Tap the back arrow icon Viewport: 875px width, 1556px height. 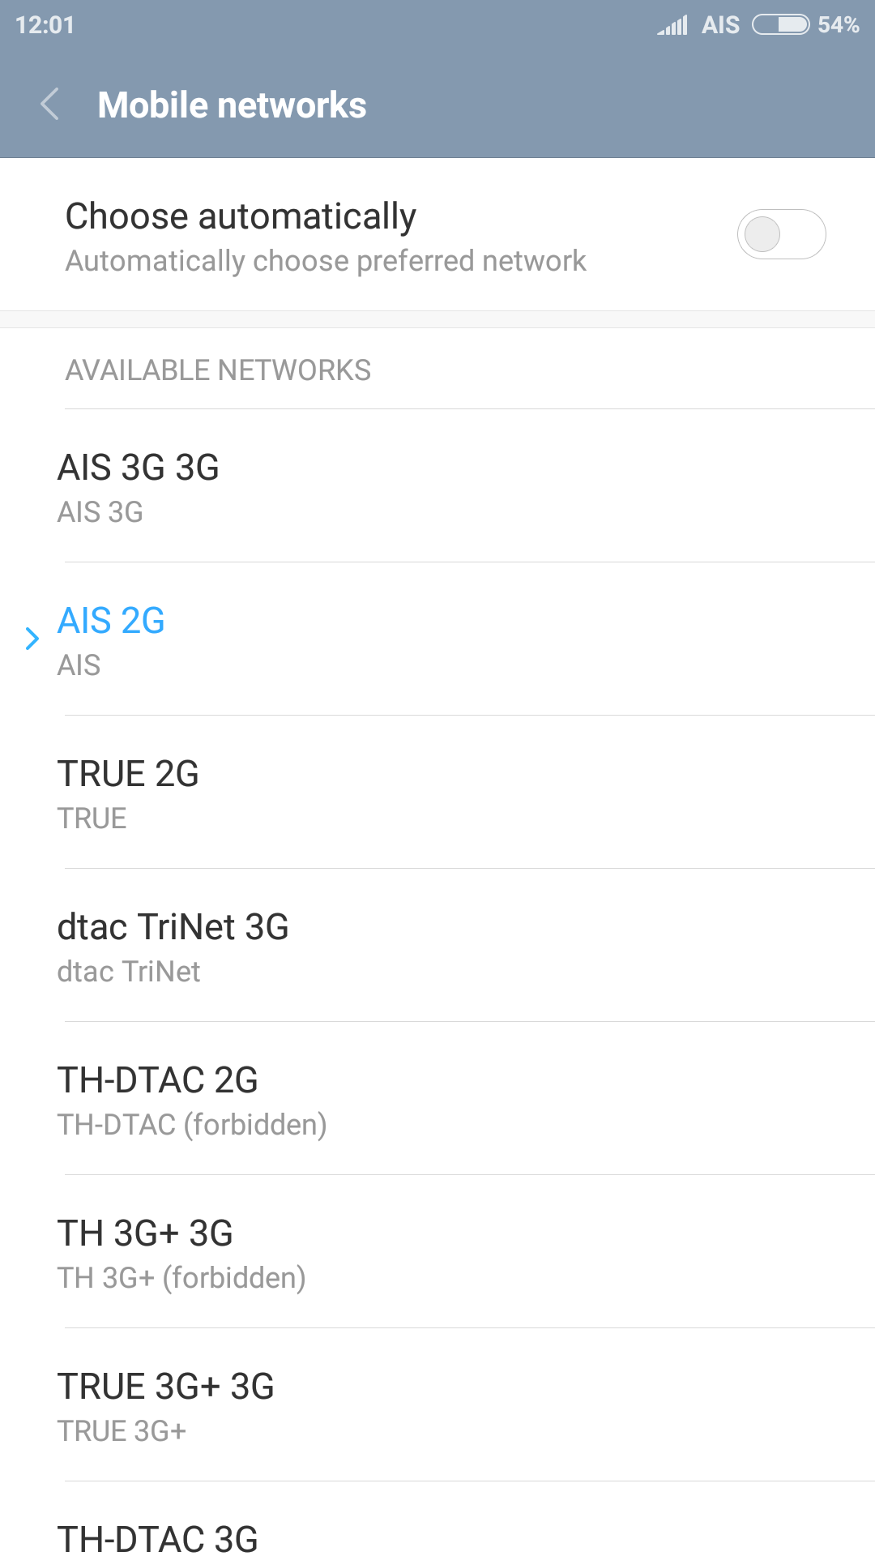click(50, 105)
